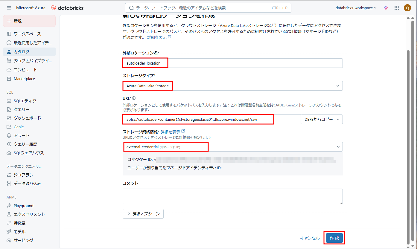Viewport: 417px width, 249px height.
Task: Open the 'DBFSからコピー' dropdown
Action: (322, 119)
